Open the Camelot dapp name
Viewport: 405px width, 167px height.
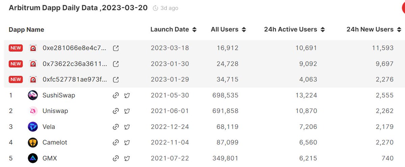(55, 142)
